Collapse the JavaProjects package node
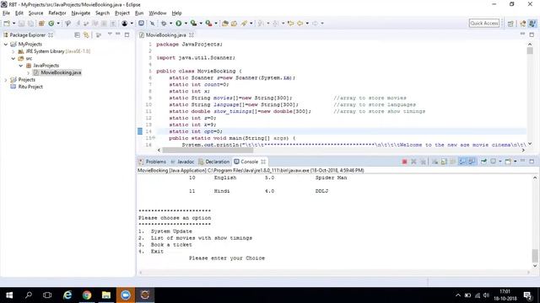Screen dimensions: 540x303 click(x=20, y=66)
